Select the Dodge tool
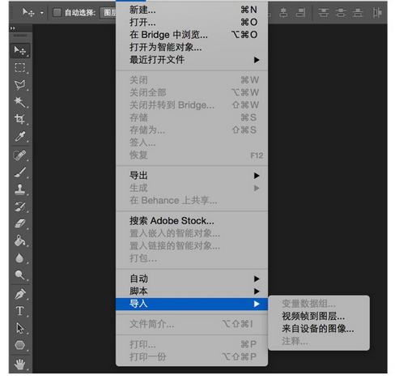The image size is (399, 379). [20, 275]
